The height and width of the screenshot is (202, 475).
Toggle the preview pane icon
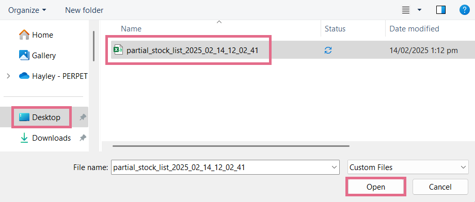pos(441,10)
